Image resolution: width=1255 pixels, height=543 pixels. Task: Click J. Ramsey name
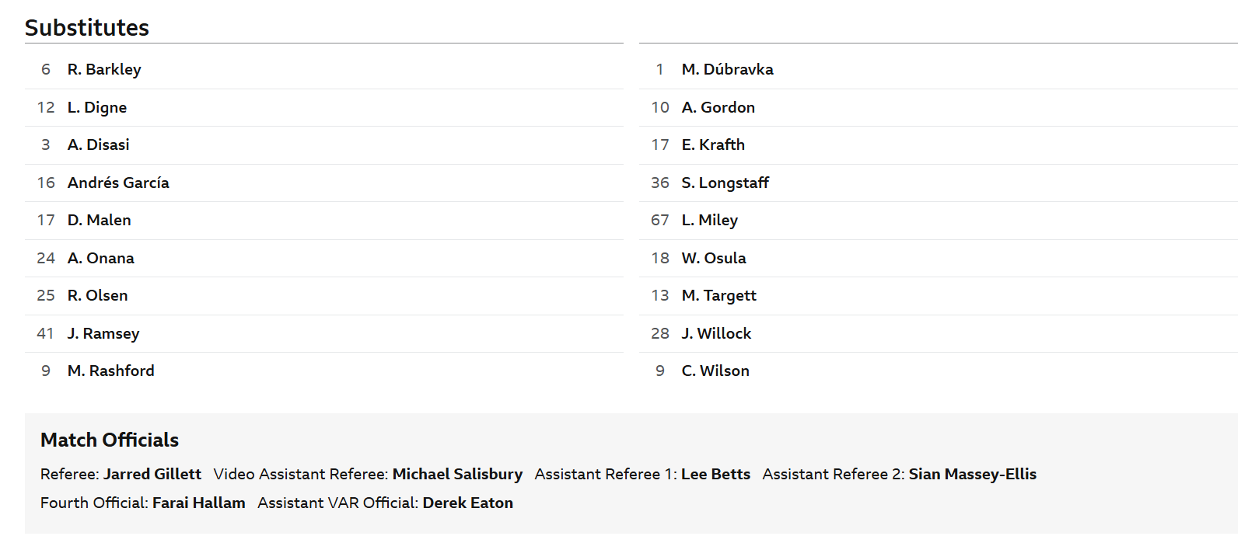[103, 333]
